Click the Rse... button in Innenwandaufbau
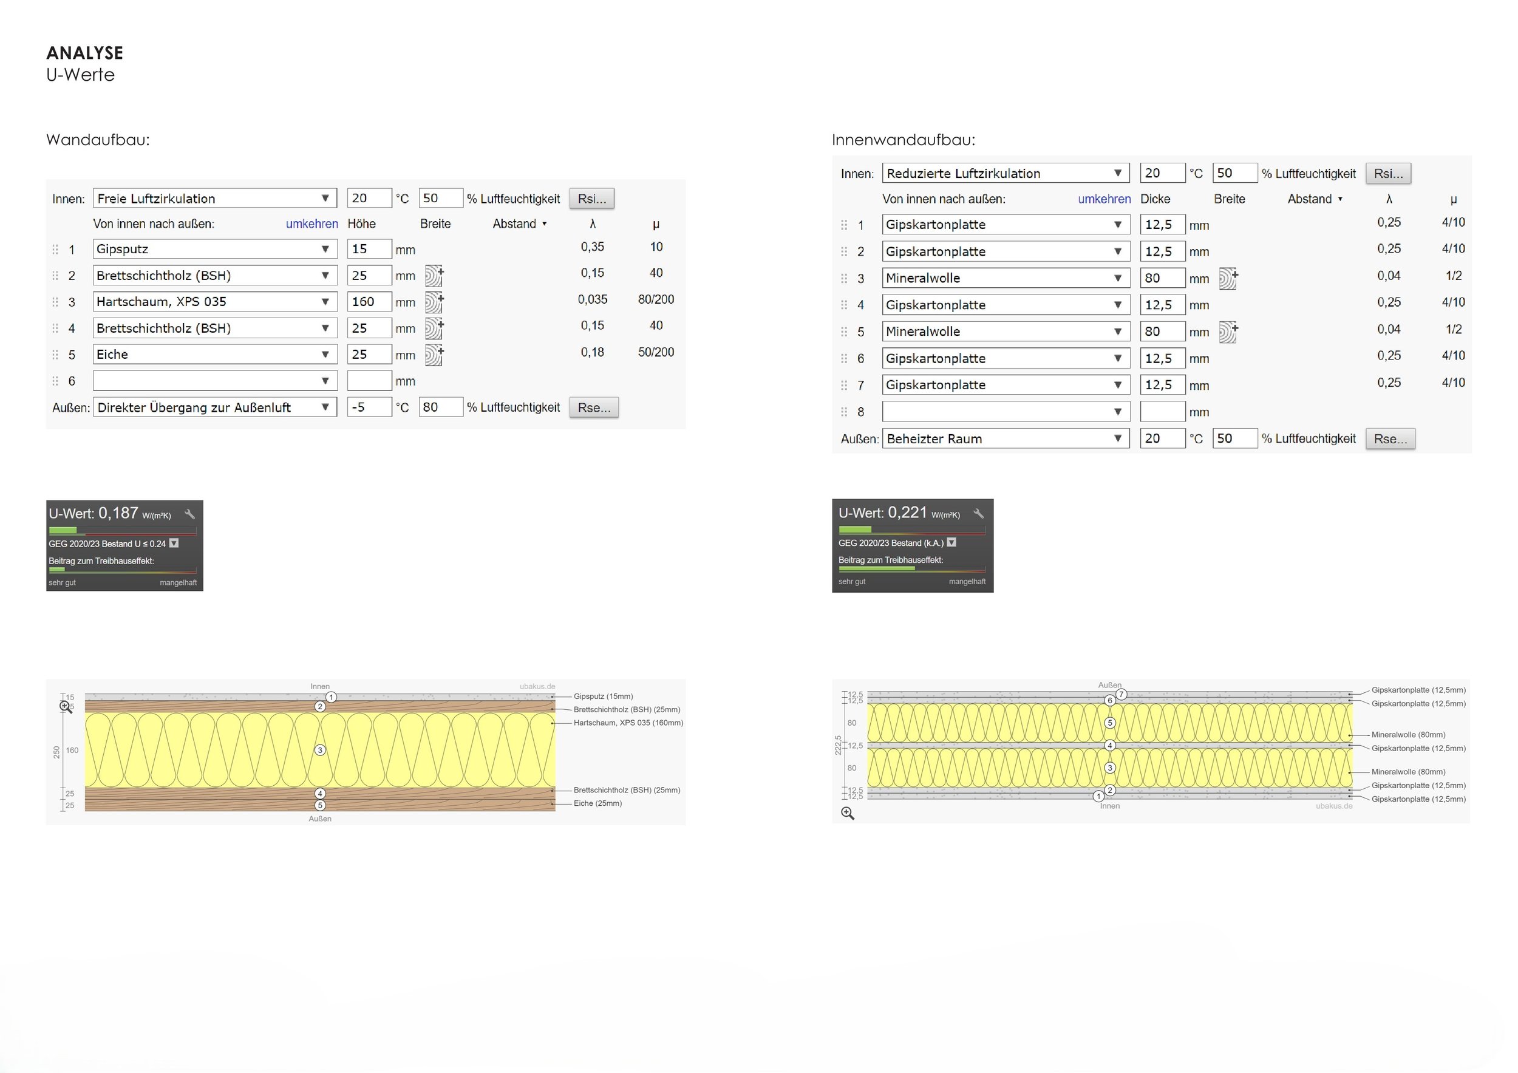1518x1073 pixels. click(1390, 439)
